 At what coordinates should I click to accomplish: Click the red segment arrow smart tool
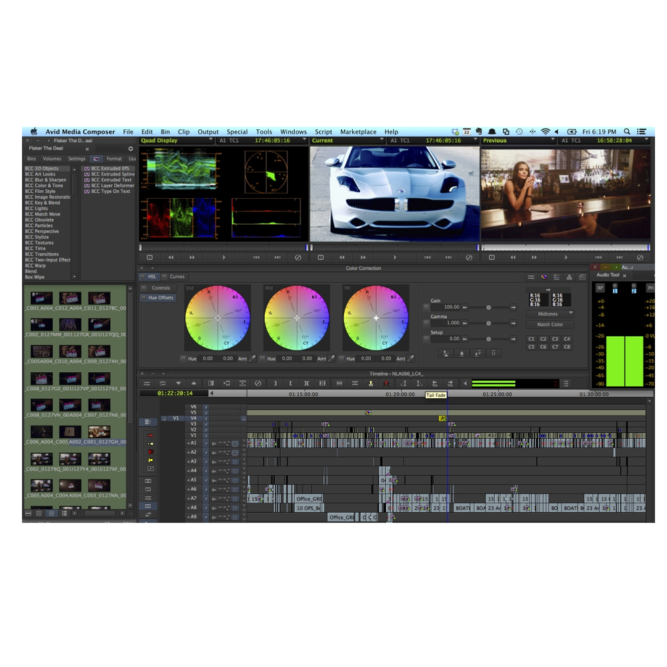[150, 435]
